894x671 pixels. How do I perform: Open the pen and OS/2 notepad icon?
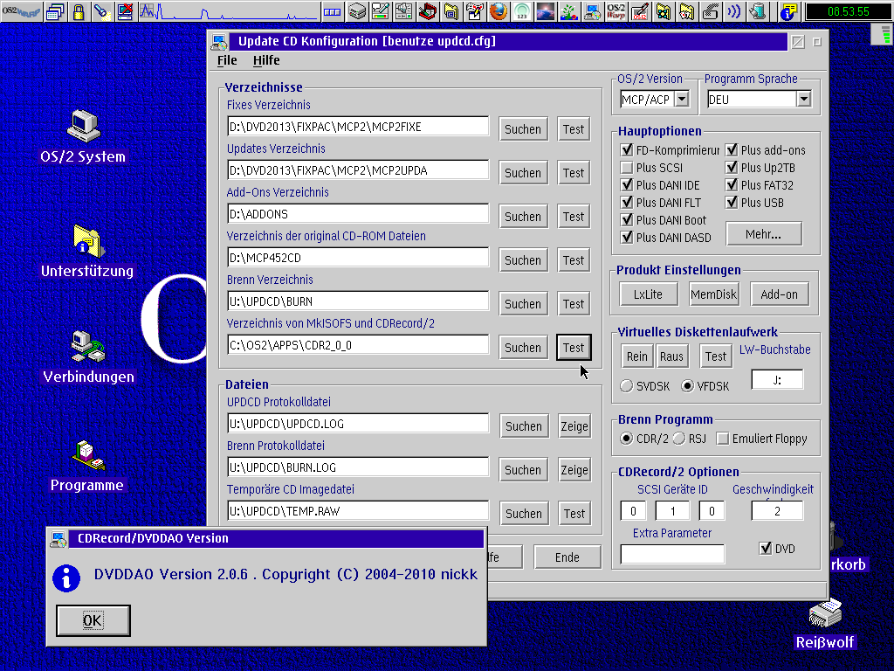click(640, 11)
